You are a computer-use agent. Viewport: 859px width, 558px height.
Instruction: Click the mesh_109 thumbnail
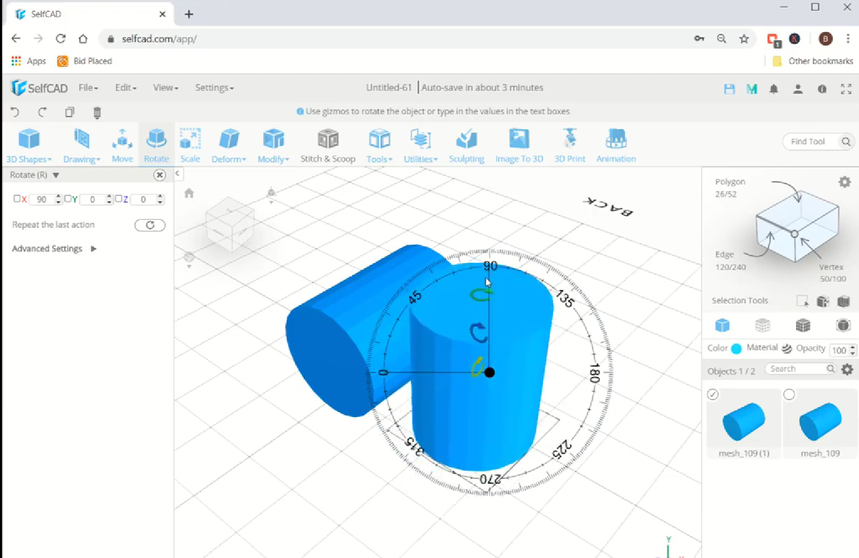820,422
